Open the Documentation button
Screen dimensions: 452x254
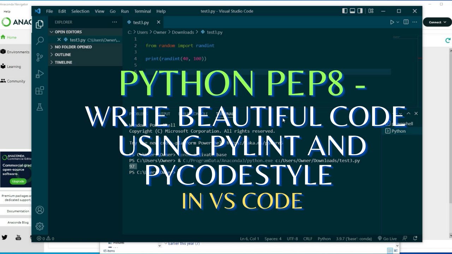18,211
